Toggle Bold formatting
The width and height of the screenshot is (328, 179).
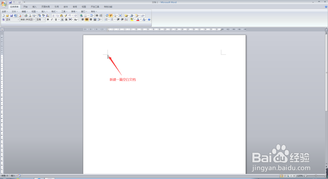[x=48, y=19]
